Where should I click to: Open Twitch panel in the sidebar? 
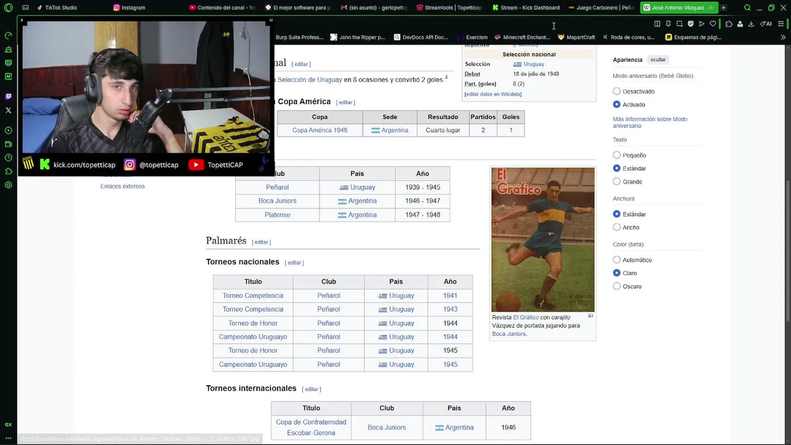tap(8, 96)
